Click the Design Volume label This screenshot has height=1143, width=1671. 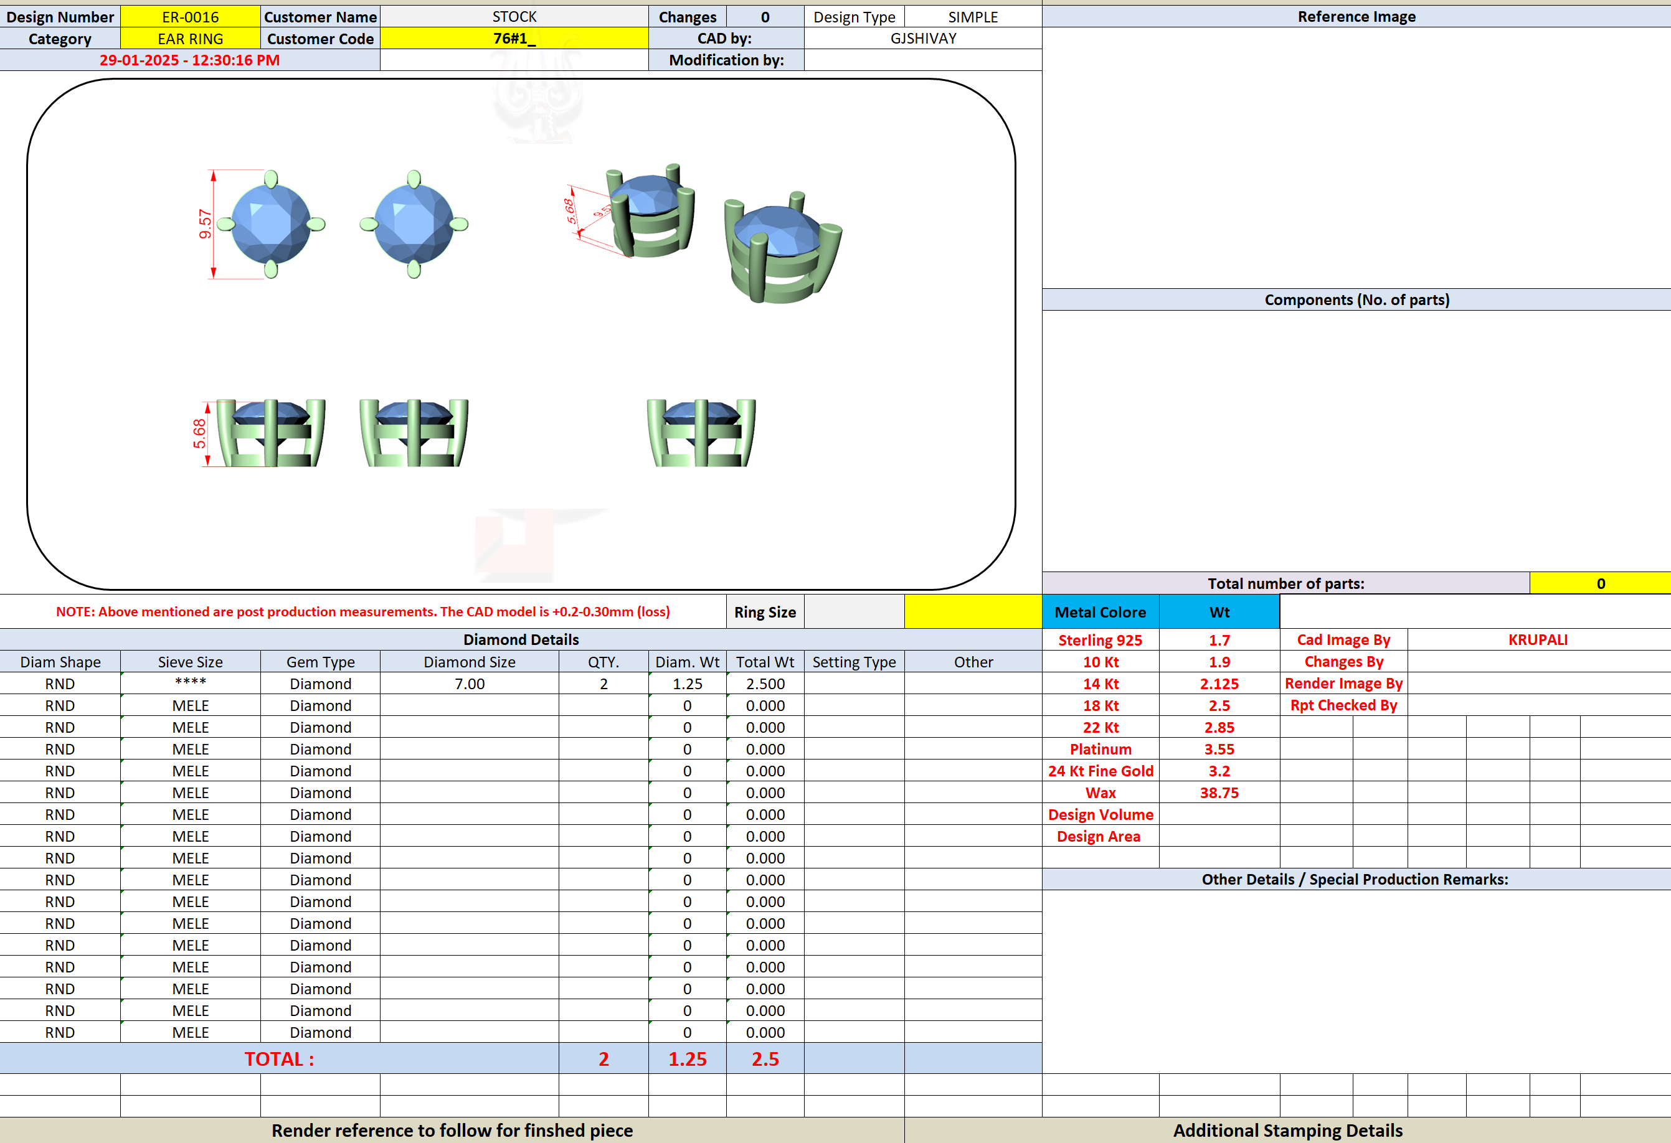point(1100,814)
